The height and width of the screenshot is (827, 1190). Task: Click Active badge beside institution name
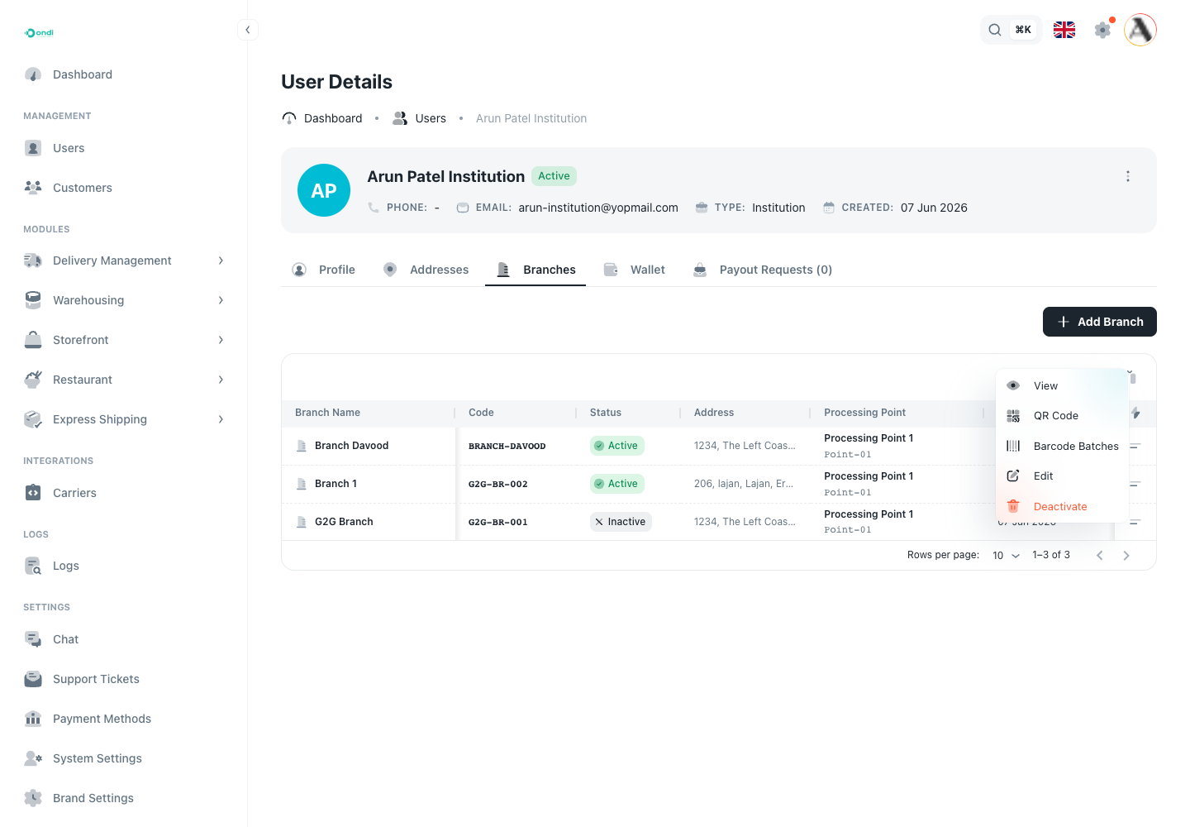pyautogui.click(x=554, y=176)
